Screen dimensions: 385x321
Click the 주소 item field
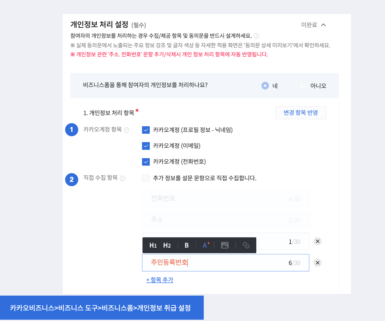pos(225,220)
